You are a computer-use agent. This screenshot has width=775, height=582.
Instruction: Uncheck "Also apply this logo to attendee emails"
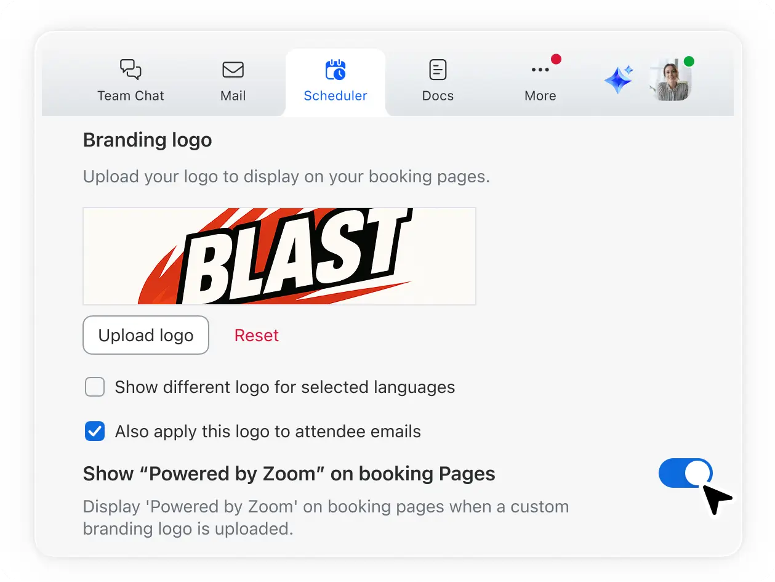point(94,431)
